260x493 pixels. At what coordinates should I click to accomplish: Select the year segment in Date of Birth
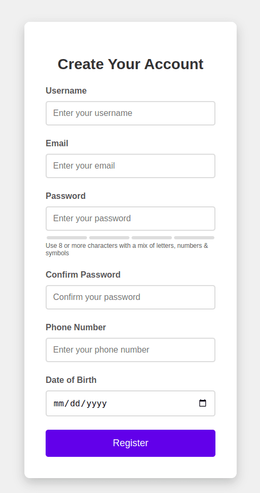click(97, 404)
